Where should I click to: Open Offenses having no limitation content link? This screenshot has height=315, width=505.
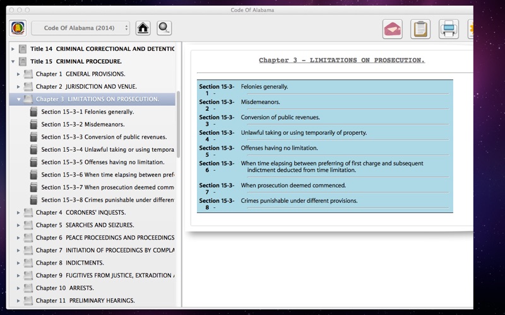coord(279,148)
